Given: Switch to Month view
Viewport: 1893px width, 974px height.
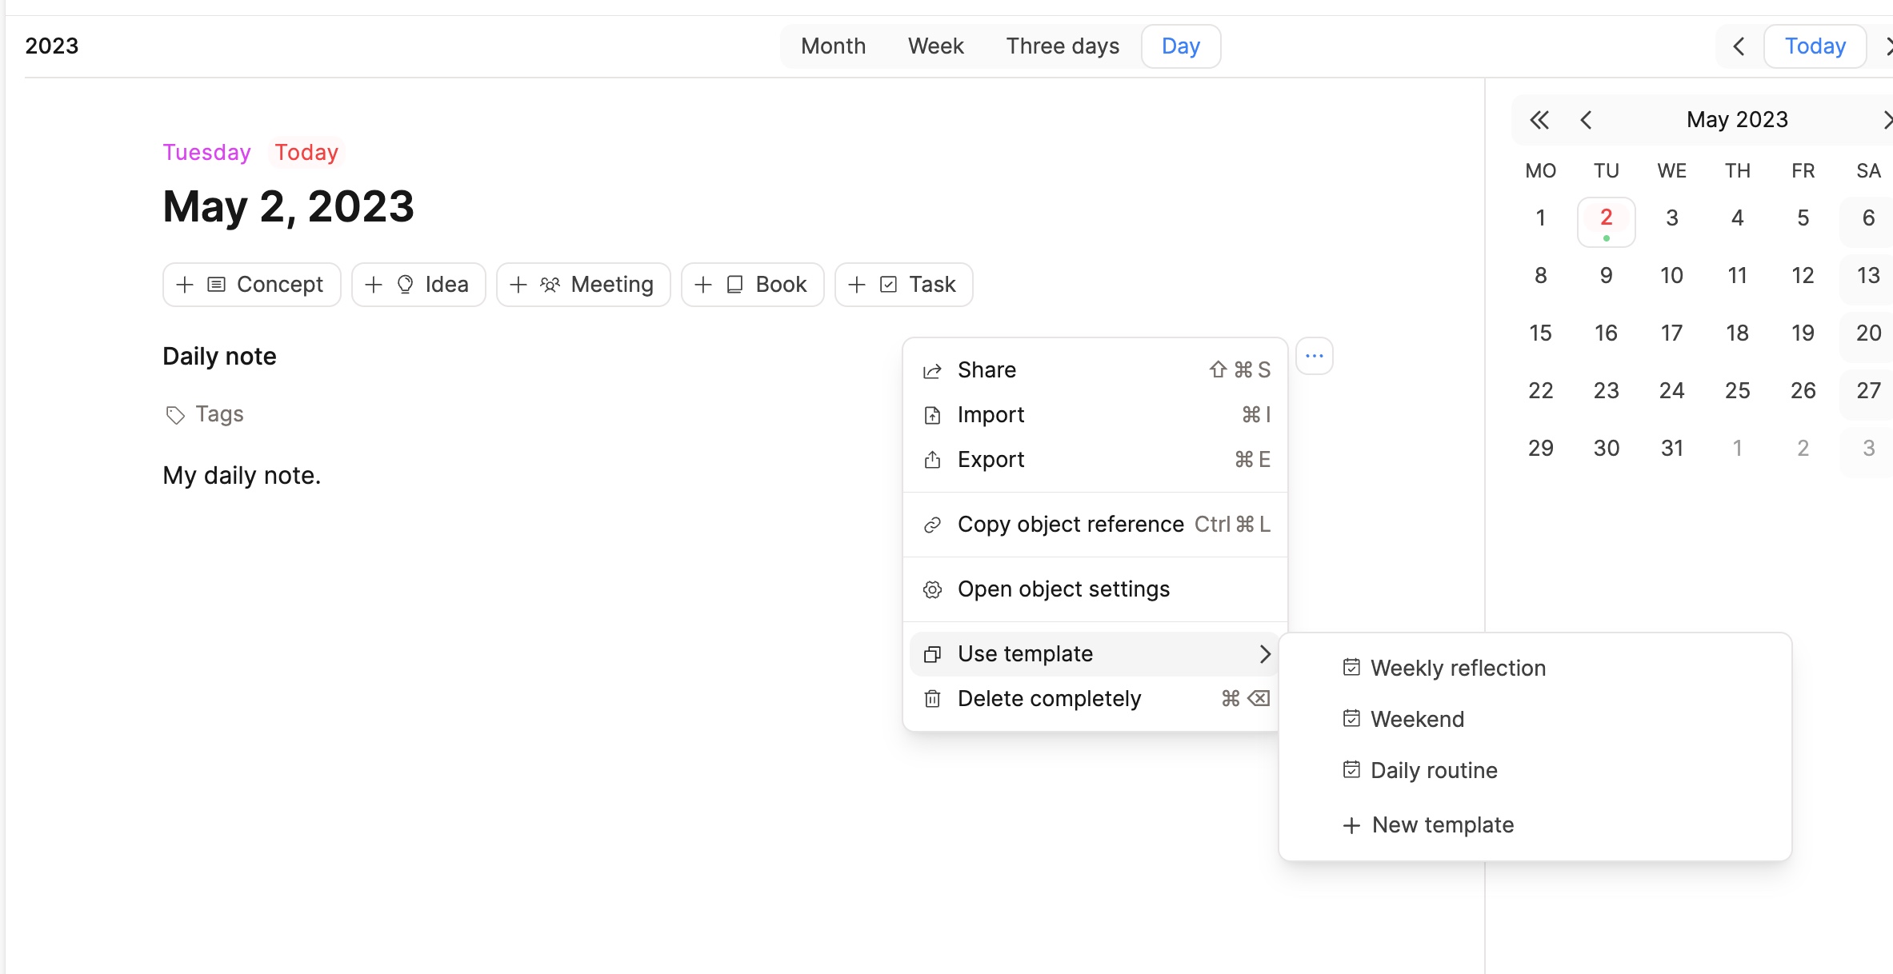Looking at the screenshot, I should pyautogui.click(x=833, y=46).
